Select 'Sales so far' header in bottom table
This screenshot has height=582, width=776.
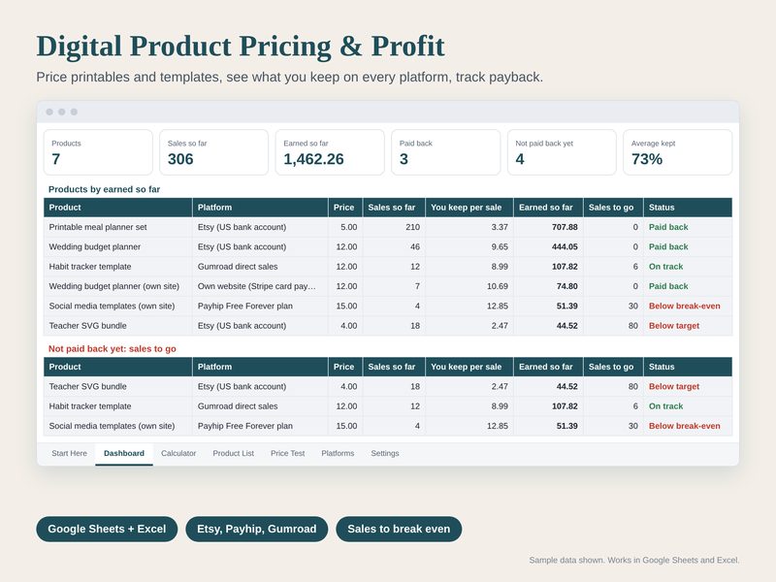(x=394, y=367)
